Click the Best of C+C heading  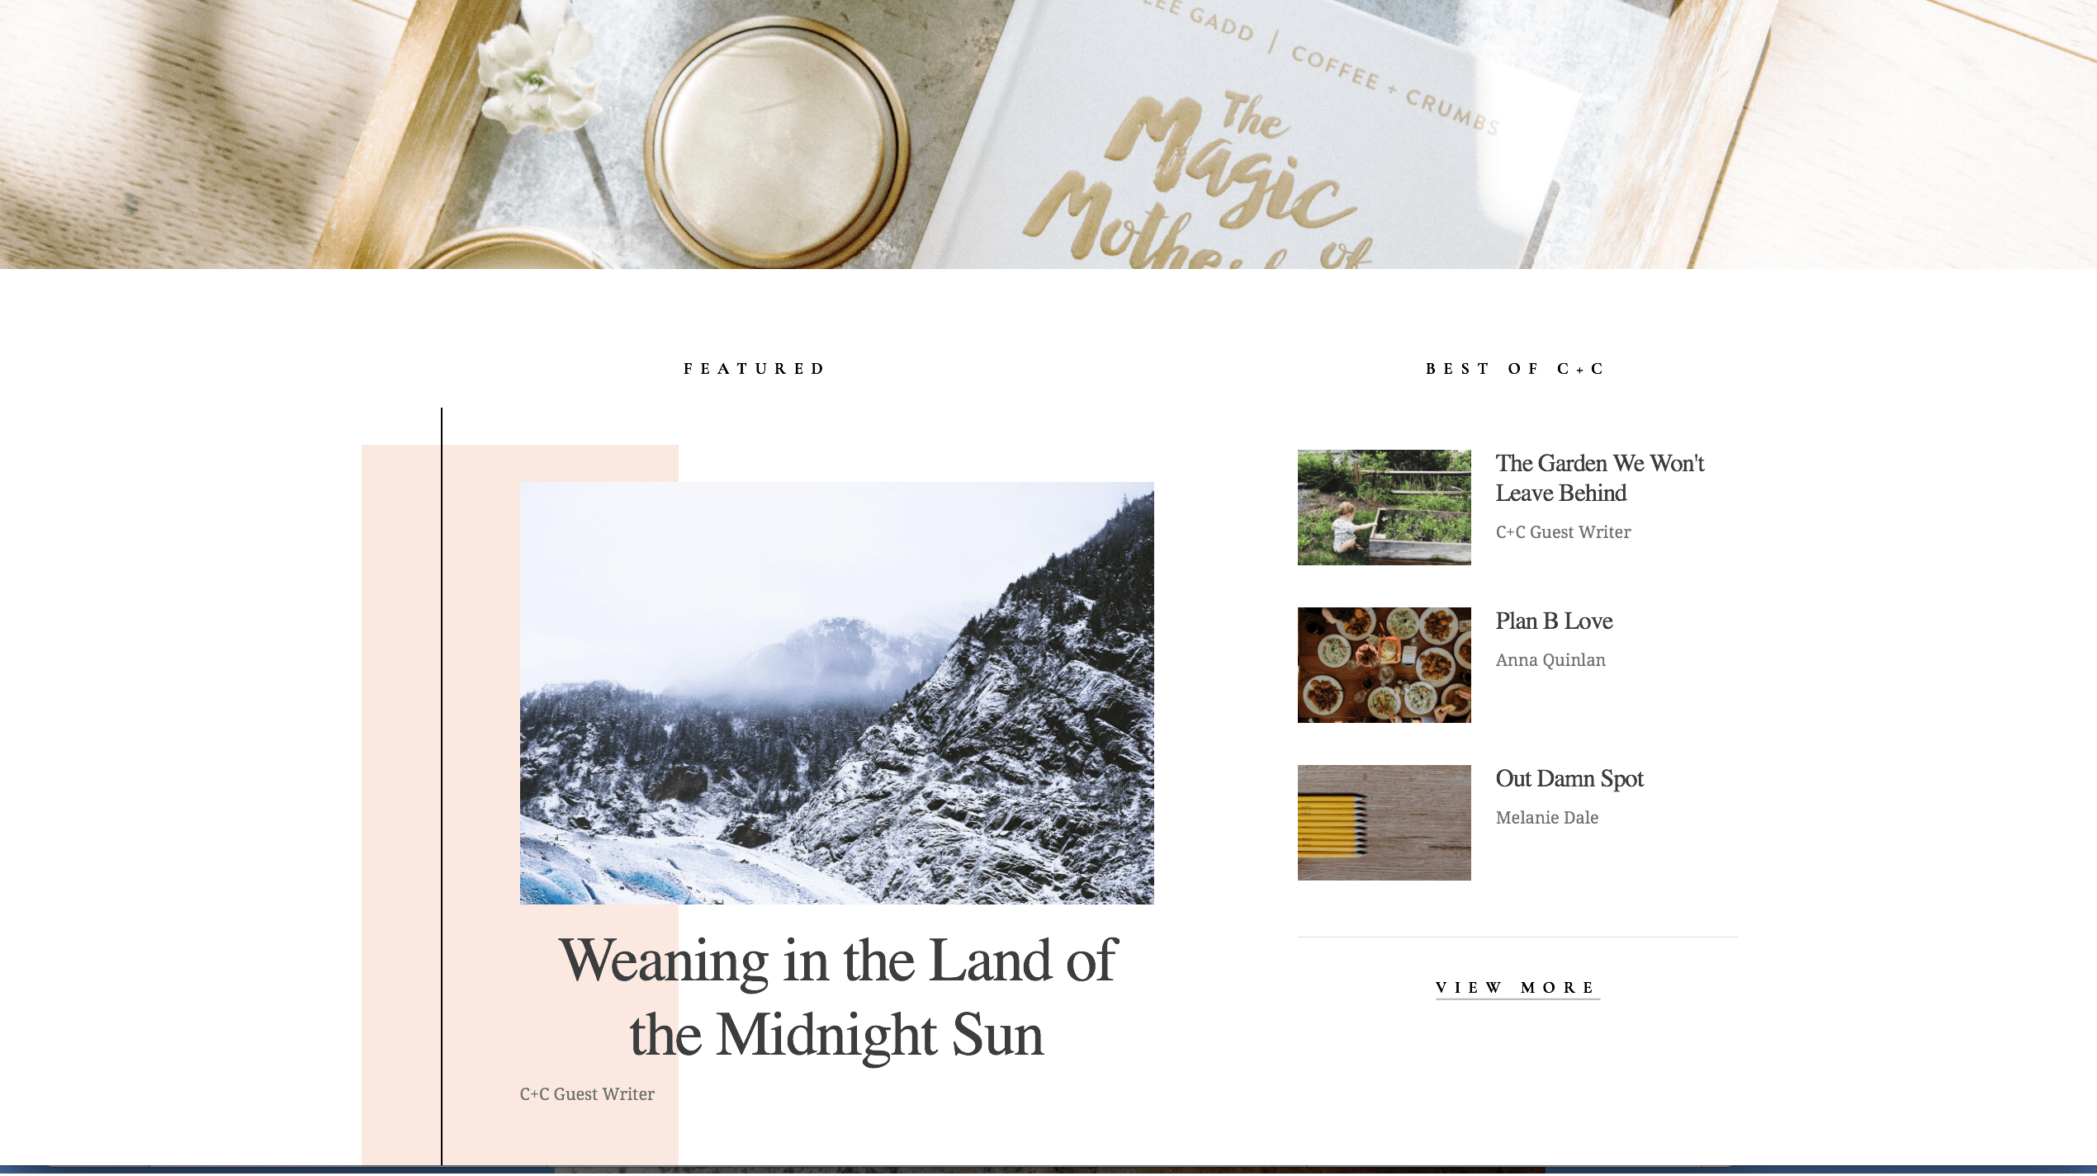(x=1515, y=369)
